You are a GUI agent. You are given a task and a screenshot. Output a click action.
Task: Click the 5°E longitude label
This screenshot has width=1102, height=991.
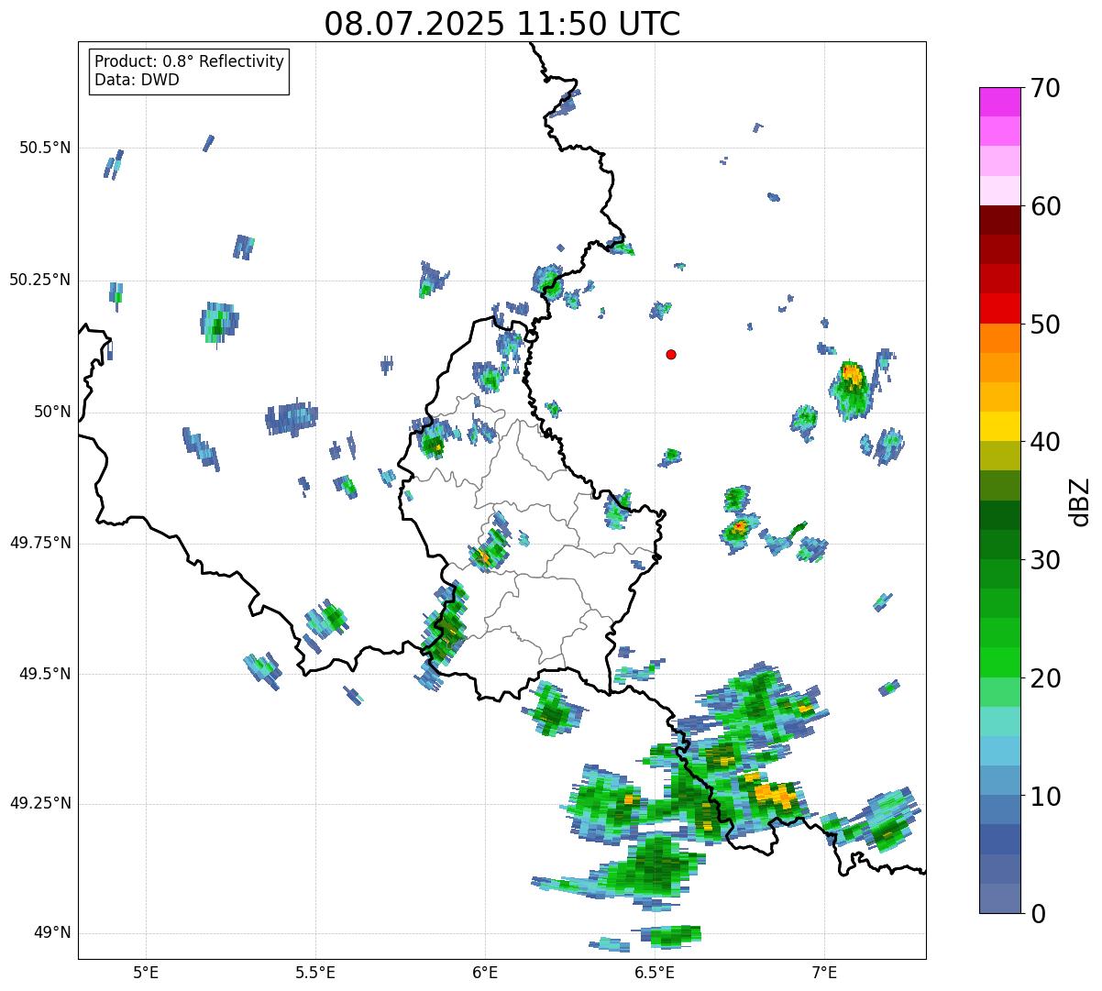(x=146, y=972)
